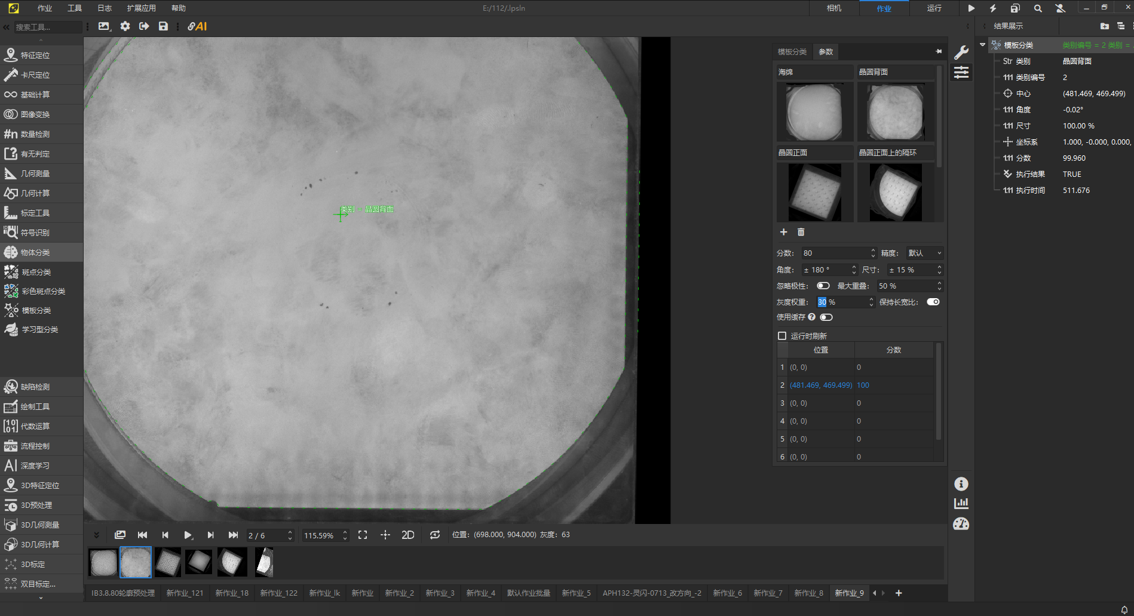
Task: Open image source icon in playback bar
Action: point(120,535)
